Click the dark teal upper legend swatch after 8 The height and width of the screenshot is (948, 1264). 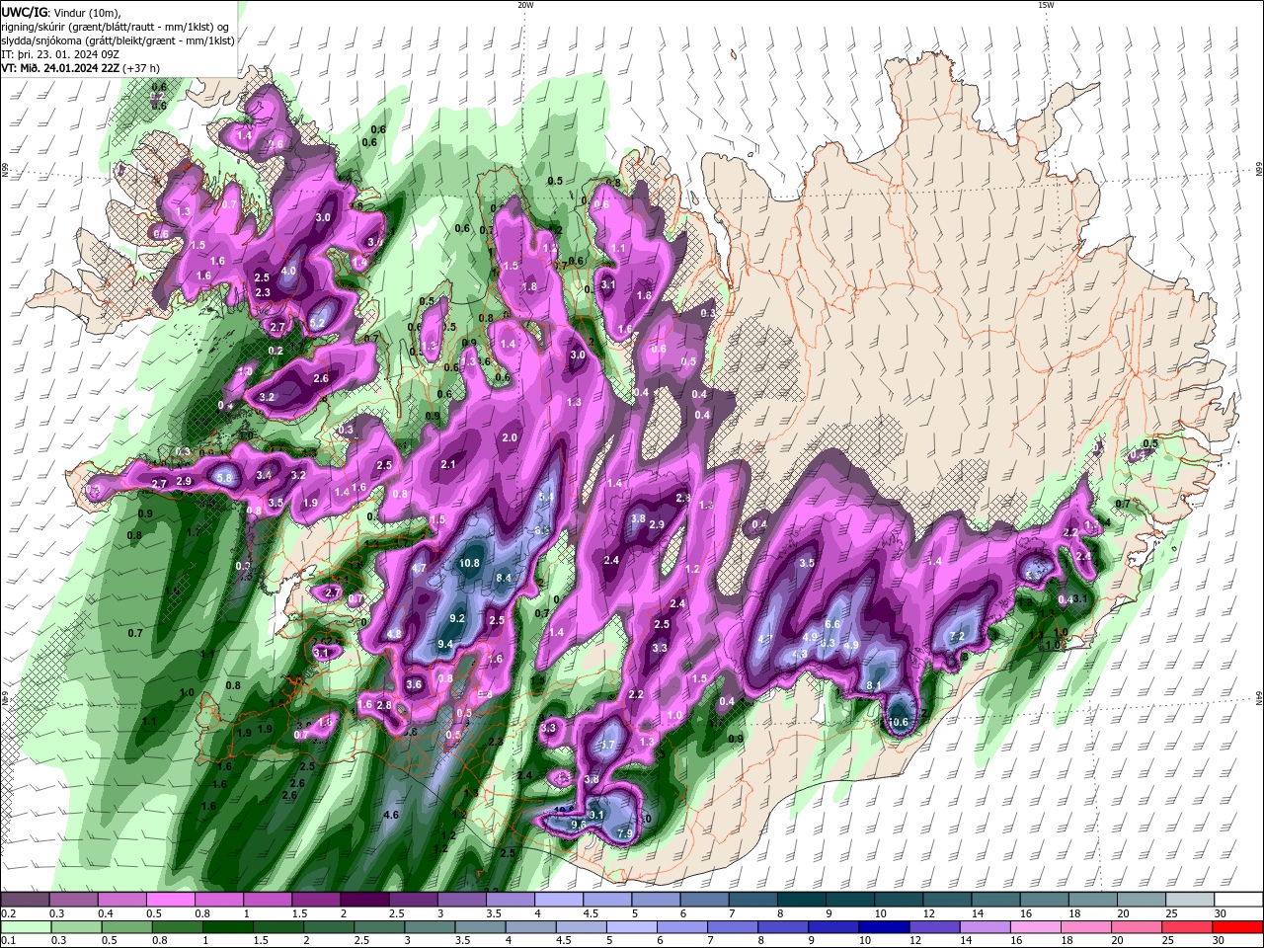pos(802,900)
